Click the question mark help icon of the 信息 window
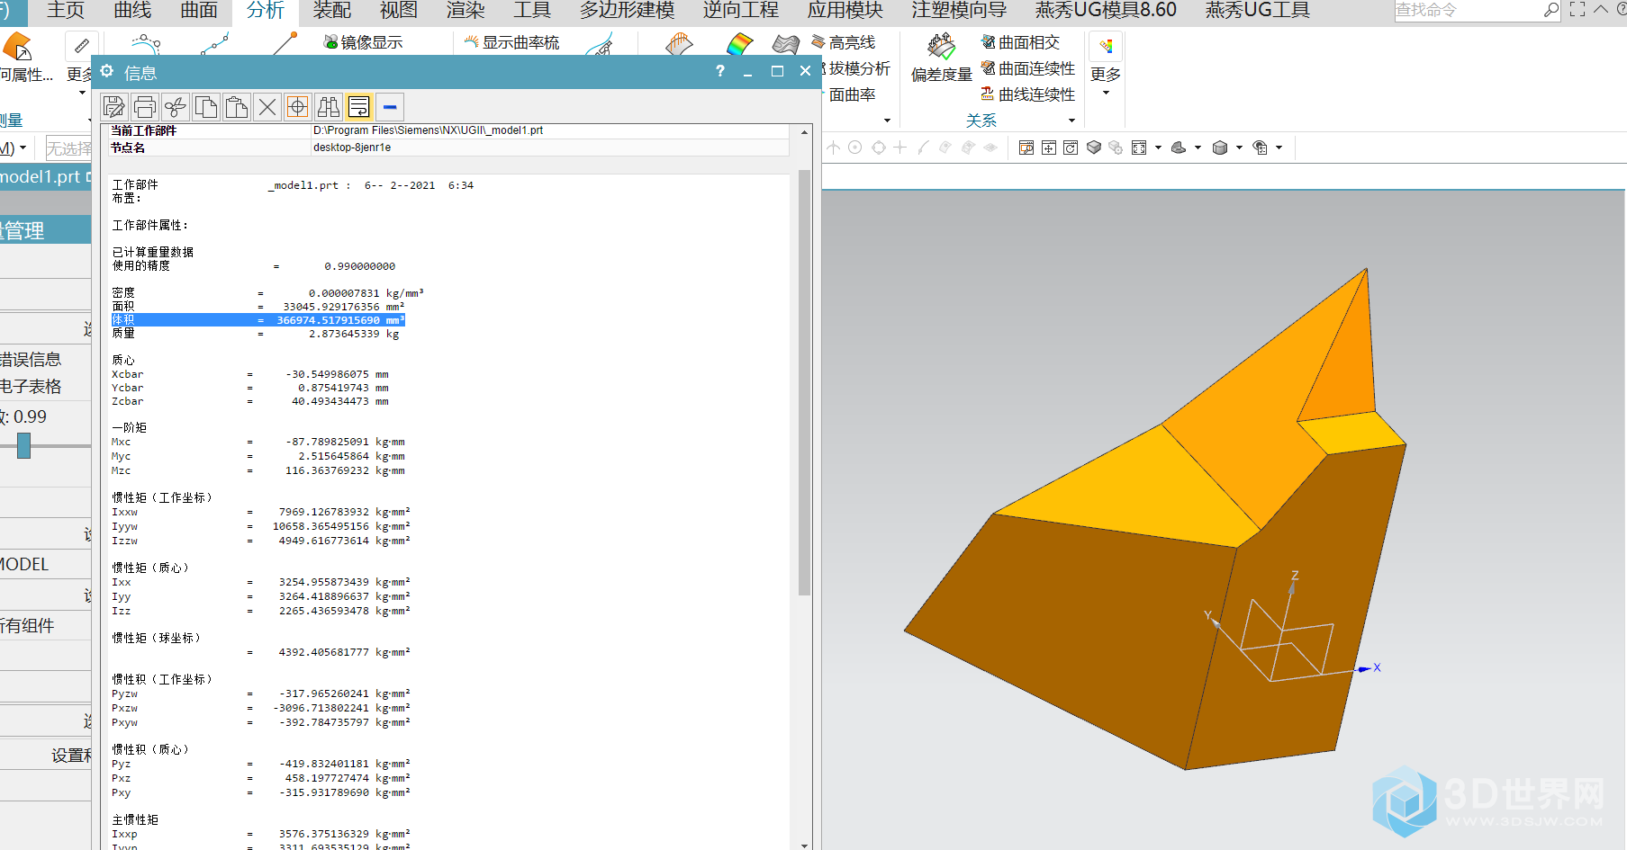 click(x=719, y=71)
